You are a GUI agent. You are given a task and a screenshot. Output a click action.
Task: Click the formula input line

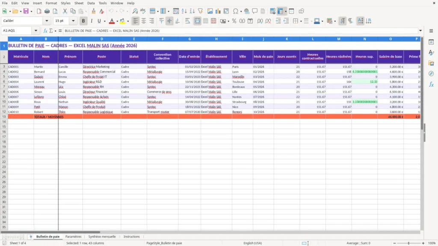[x=240, y=31]
